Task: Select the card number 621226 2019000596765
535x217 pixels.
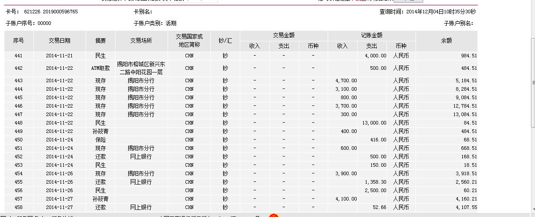Action: click(x=51, y=12)
